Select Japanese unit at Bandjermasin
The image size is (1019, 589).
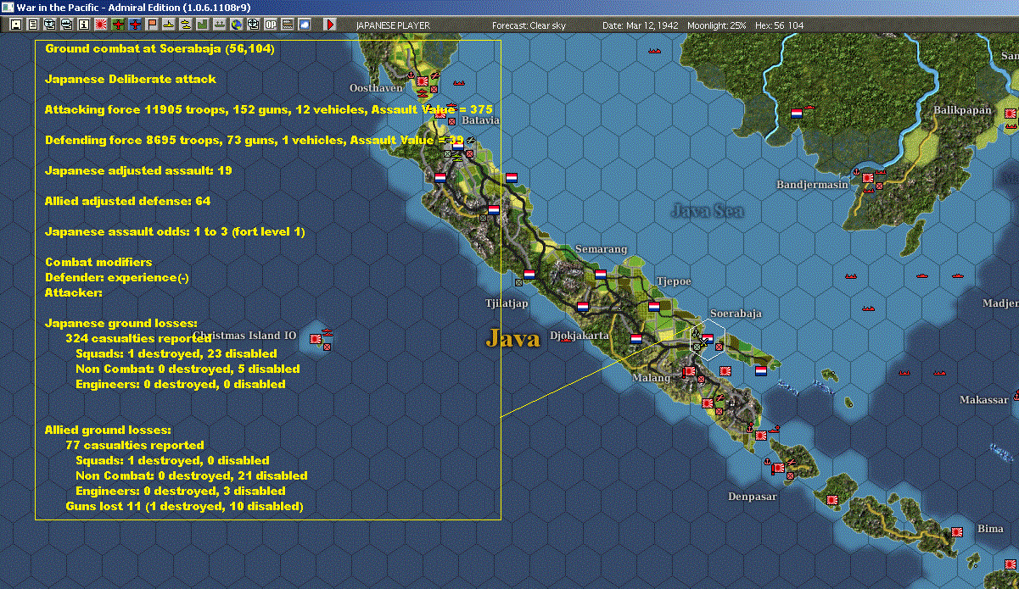tap(868, 178)
